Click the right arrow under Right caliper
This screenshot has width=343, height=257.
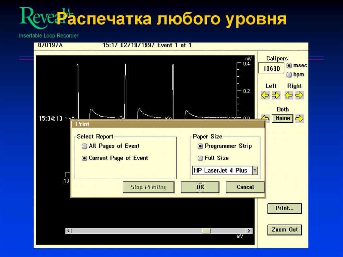coord(300,95)
